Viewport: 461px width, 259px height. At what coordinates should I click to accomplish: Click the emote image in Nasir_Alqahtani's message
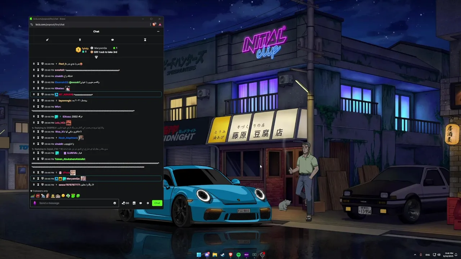(x=81, y=137)
